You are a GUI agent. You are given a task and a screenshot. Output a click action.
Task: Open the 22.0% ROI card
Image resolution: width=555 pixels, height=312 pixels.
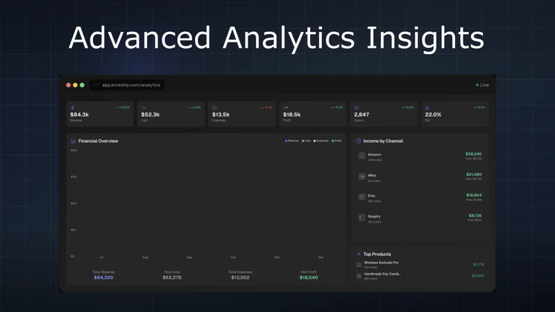(x=455, y=114)
